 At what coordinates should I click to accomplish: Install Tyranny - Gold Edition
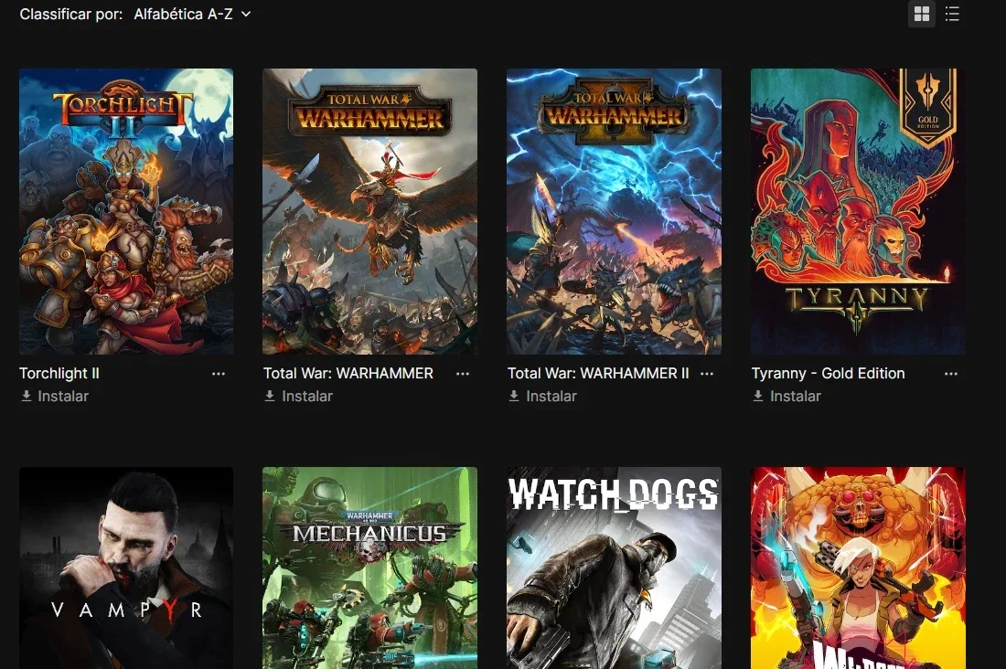point(787,397)
